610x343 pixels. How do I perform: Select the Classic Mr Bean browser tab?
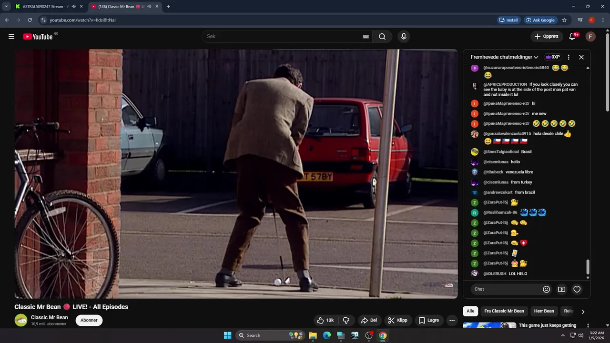125,7
